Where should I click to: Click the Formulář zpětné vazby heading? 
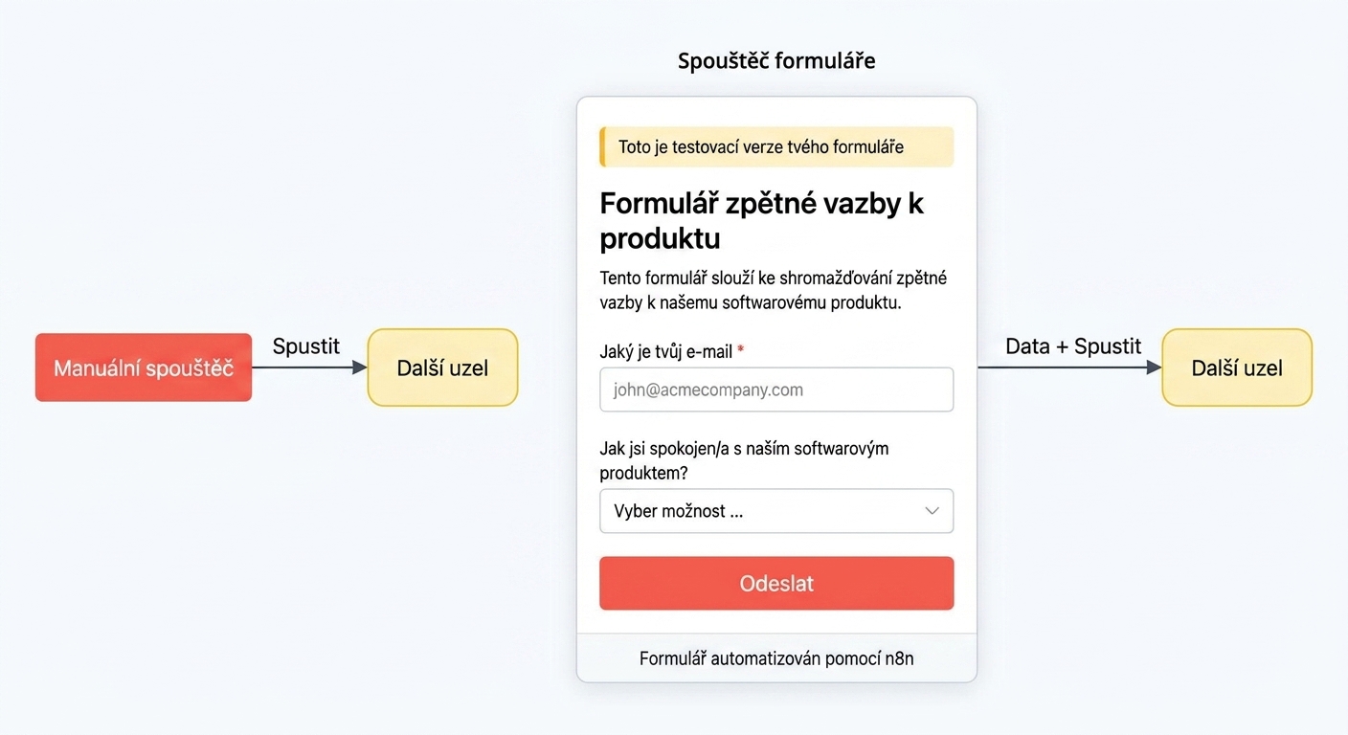pos(762,220)
